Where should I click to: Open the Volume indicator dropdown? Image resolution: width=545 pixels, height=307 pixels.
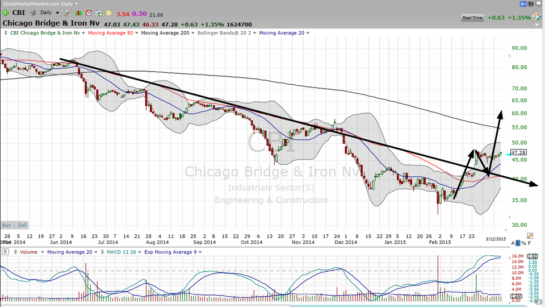pos(43,252)
